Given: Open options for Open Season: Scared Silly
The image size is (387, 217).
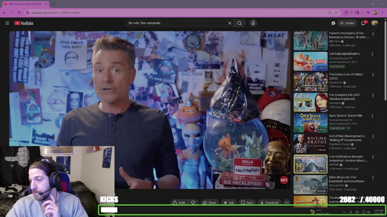Looking at the screenshot, I should 373,116.
